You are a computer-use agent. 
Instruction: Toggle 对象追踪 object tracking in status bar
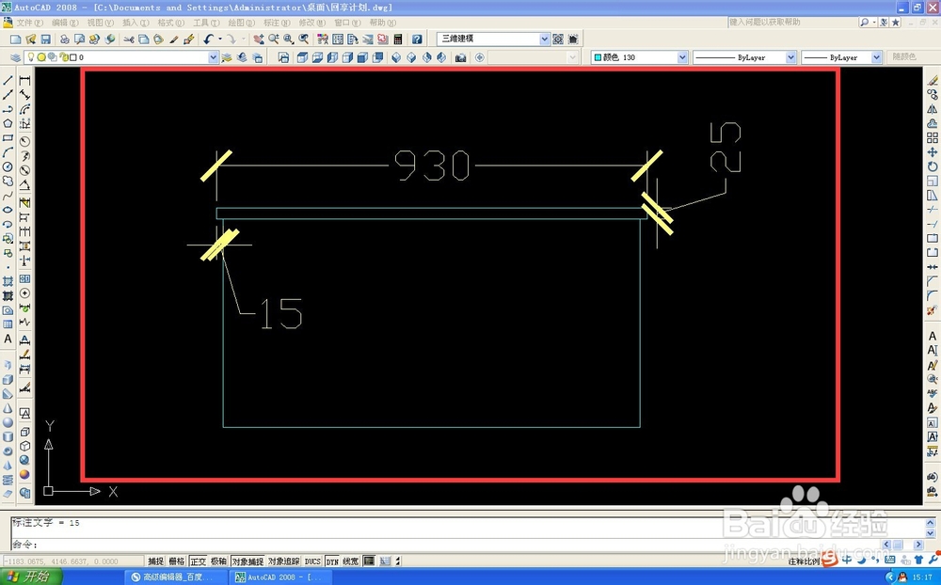tap(283, 561)
